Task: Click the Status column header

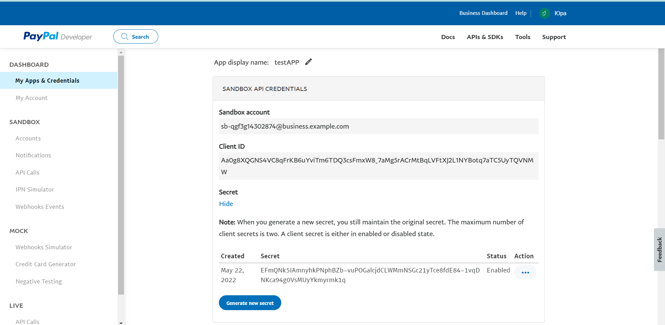Action: click(x=496, y=256)
